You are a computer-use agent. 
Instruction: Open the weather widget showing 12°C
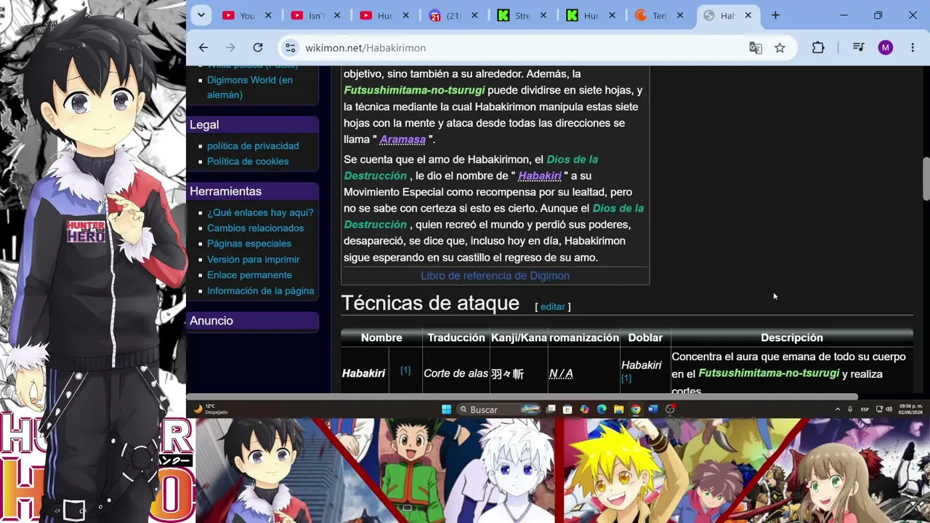[210, 410]
